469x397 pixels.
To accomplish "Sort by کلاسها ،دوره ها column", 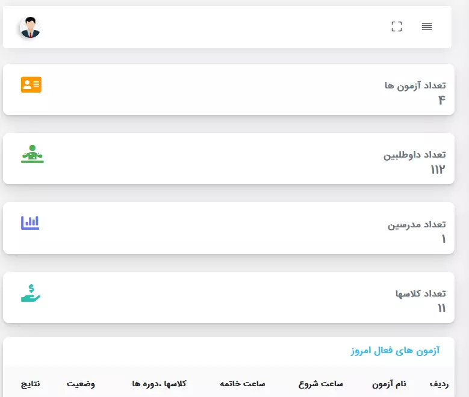I will coord(159,384).
